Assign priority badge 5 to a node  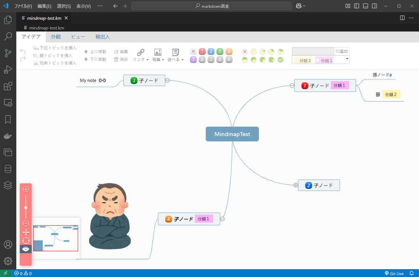[x=193, y=59]
